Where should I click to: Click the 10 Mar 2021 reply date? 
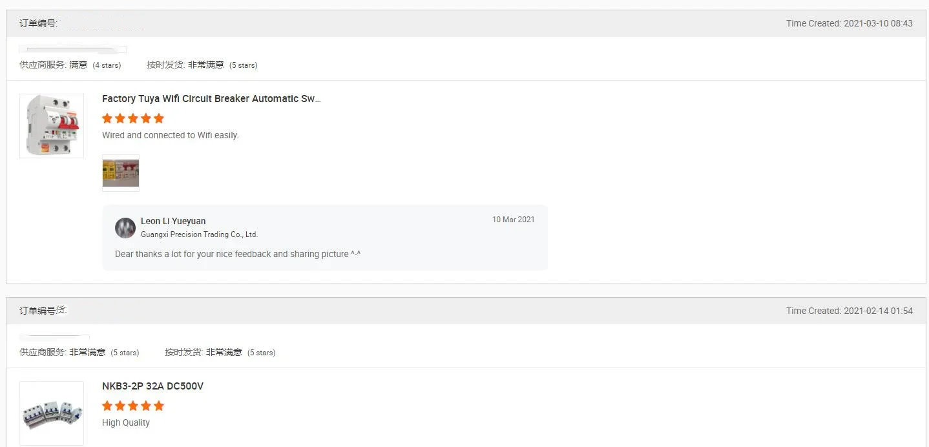(x=513, y=220)
